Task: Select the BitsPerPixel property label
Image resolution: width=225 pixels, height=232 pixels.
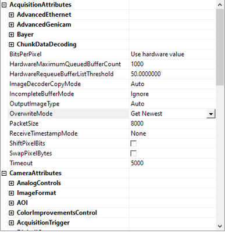Action: click(x=26, y=55)
